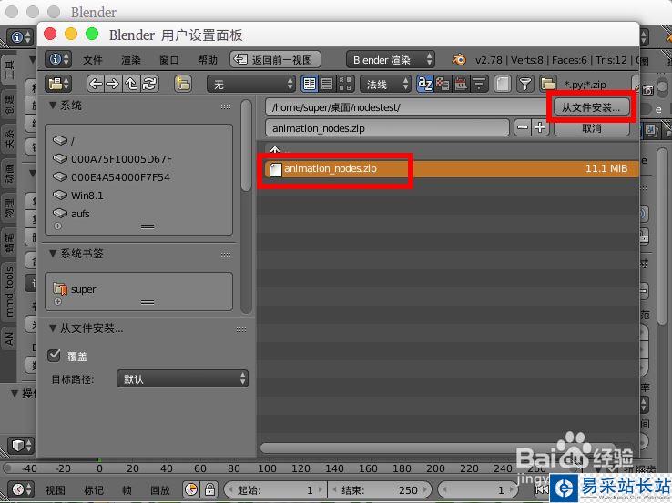
Task: Go back to previous folder arrow
Action: (x=95, y=84)
